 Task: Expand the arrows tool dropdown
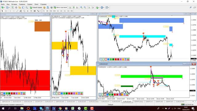click(x=40, y=11)
